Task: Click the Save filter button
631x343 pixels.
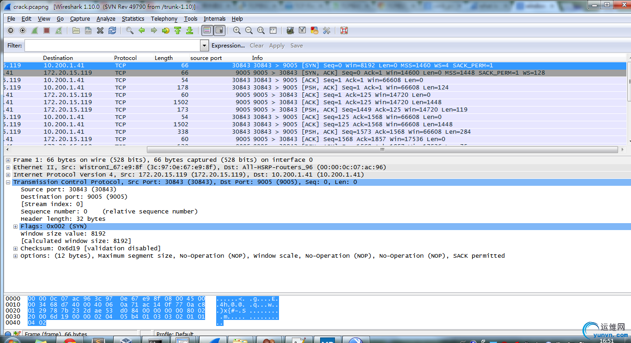Action: 297,46
